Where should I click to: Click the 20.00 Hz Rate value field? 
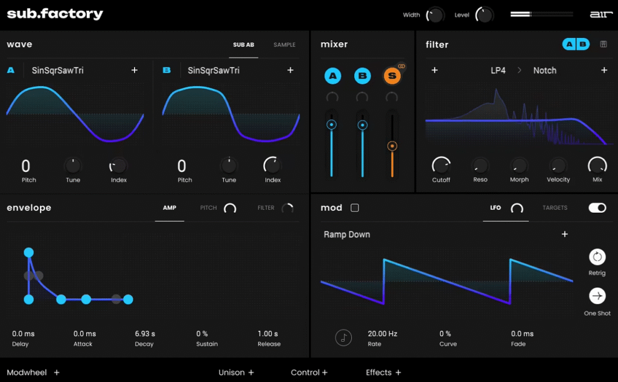(383, 334)
